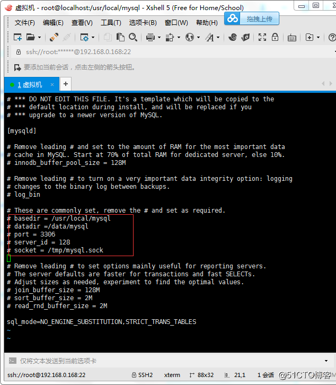The height and width of the screenshot is (385, 336).
Task: Click the Reconnect icon
Action: point(54,37)
